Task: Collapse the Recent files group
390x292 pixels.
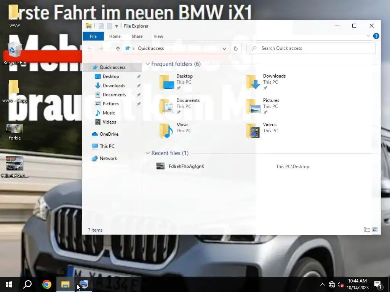Action: (x=147, y=153)
